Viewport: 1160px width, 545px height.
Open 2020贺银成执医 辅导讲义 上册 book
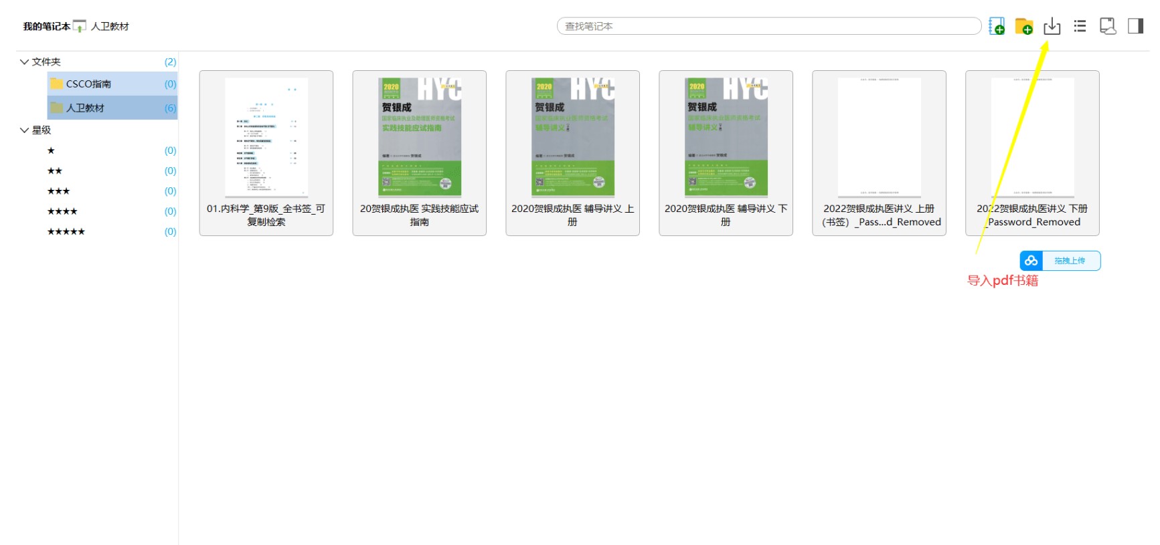click(x=572, y=138)
